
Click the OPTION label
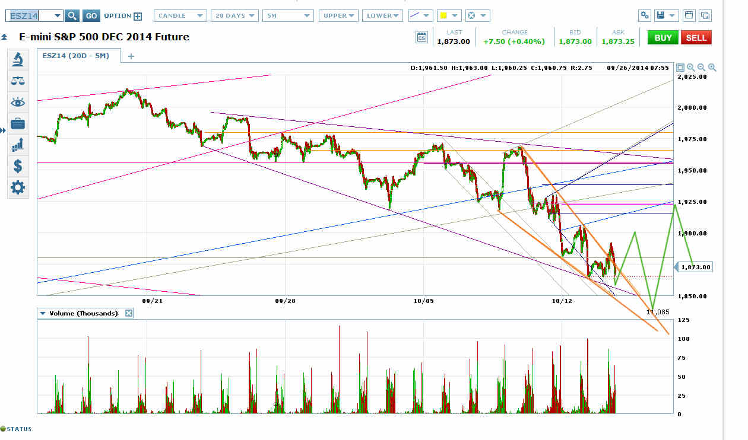point(118,16)
